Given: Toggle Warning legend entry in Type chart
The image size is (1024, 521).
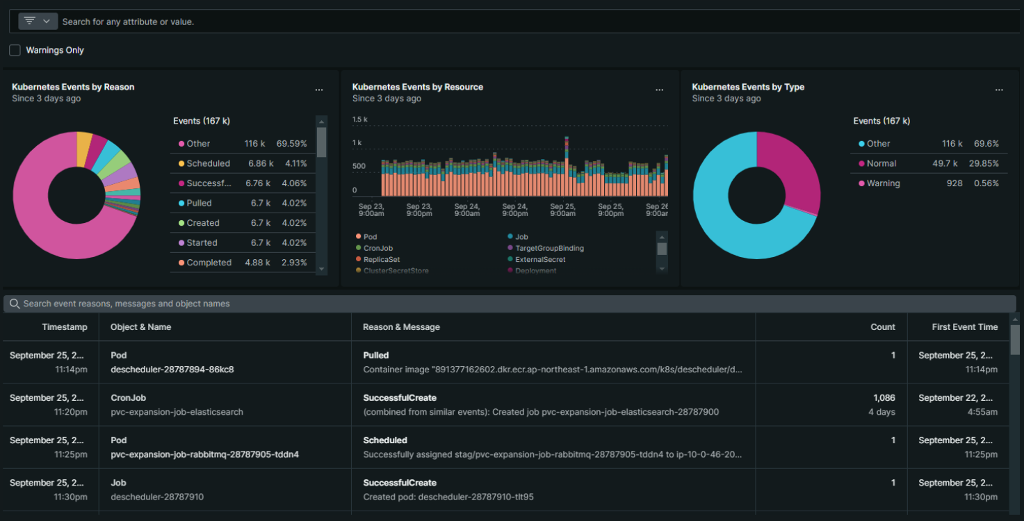Looking at the screenshot, I should click(929, 183).
